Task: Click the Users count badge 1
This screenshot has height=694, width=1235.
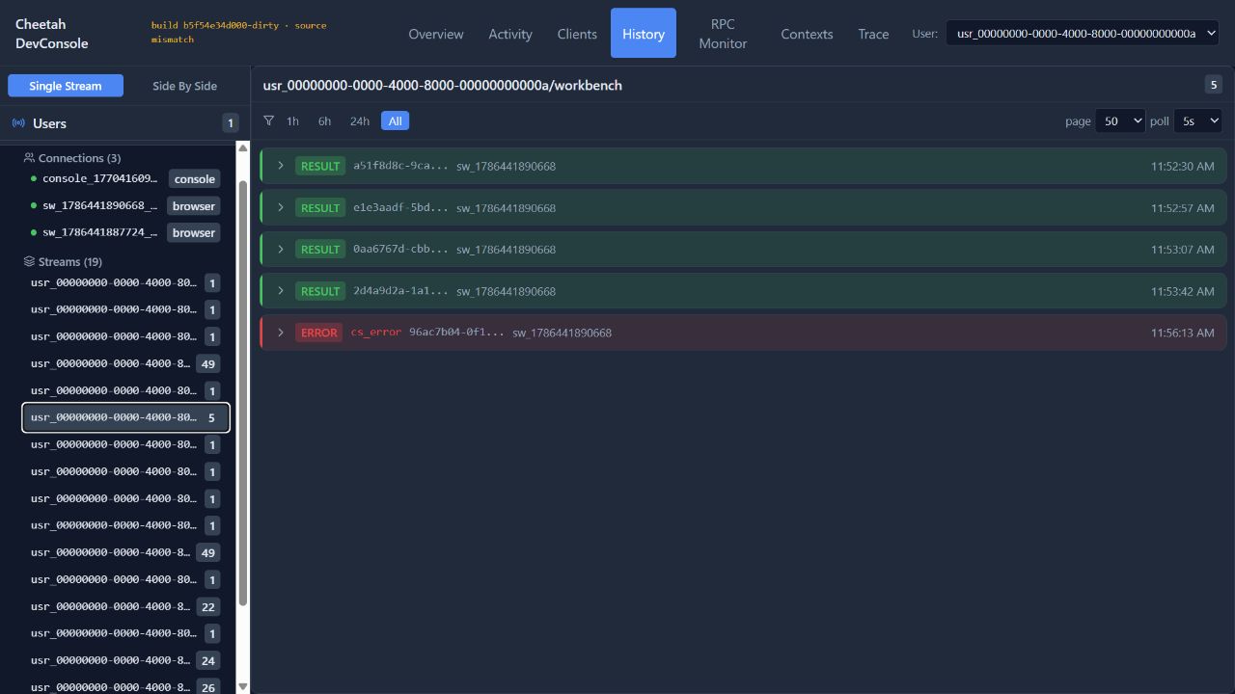Action: (230, 122)
